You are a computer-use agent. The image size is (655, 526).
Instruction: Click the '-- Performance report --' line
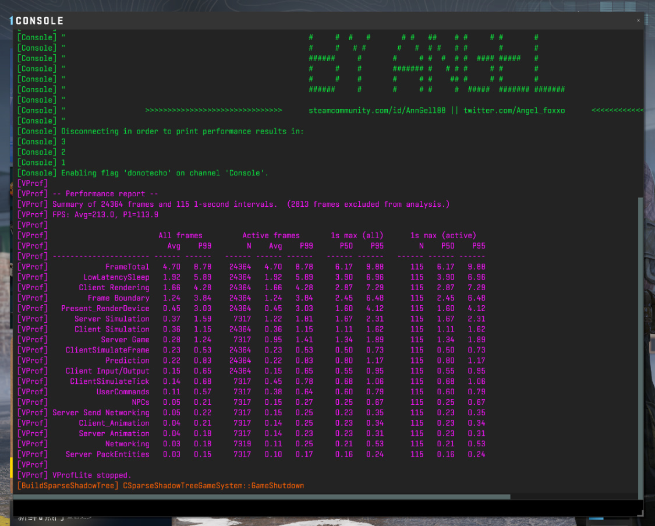click(88, 194)
